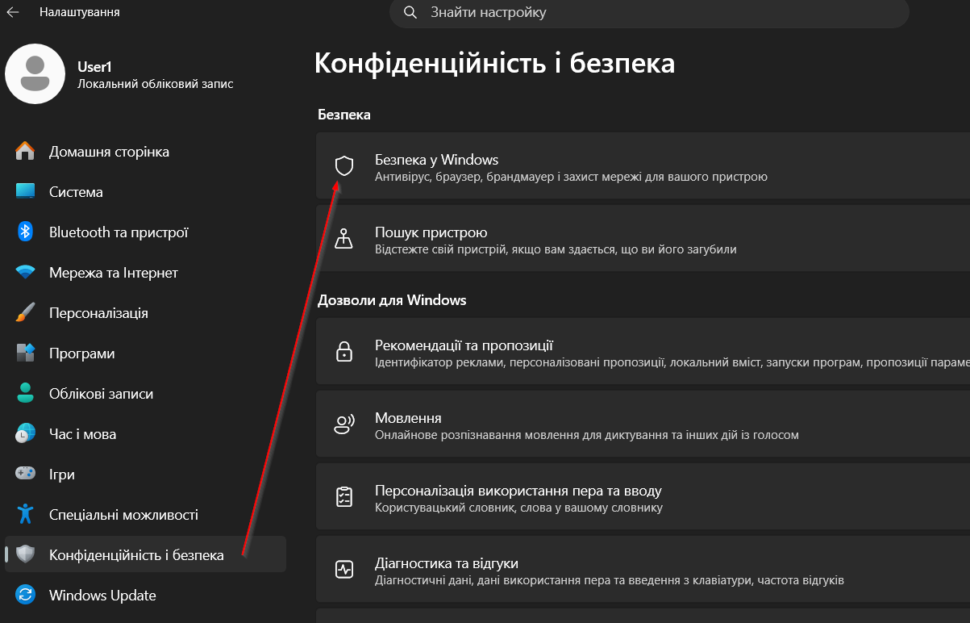The width and height of the screenshot is (970, 623).
Task: Click the back arrow in Settings header
Action: 13,12
